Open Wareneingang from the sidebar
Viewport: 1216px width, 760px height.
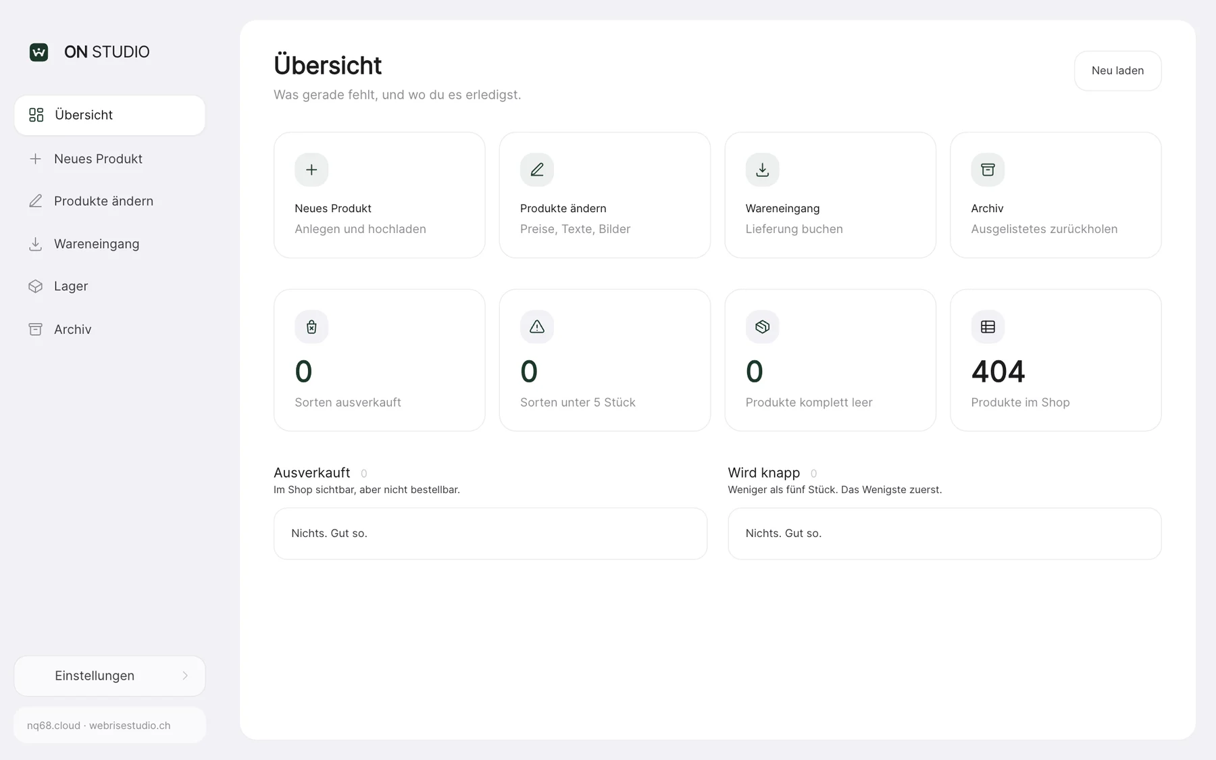click(109, 244)
